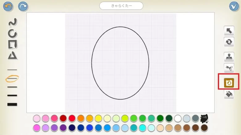
Task: Select the freehand line drawing tool
Action: click(12, 22)
